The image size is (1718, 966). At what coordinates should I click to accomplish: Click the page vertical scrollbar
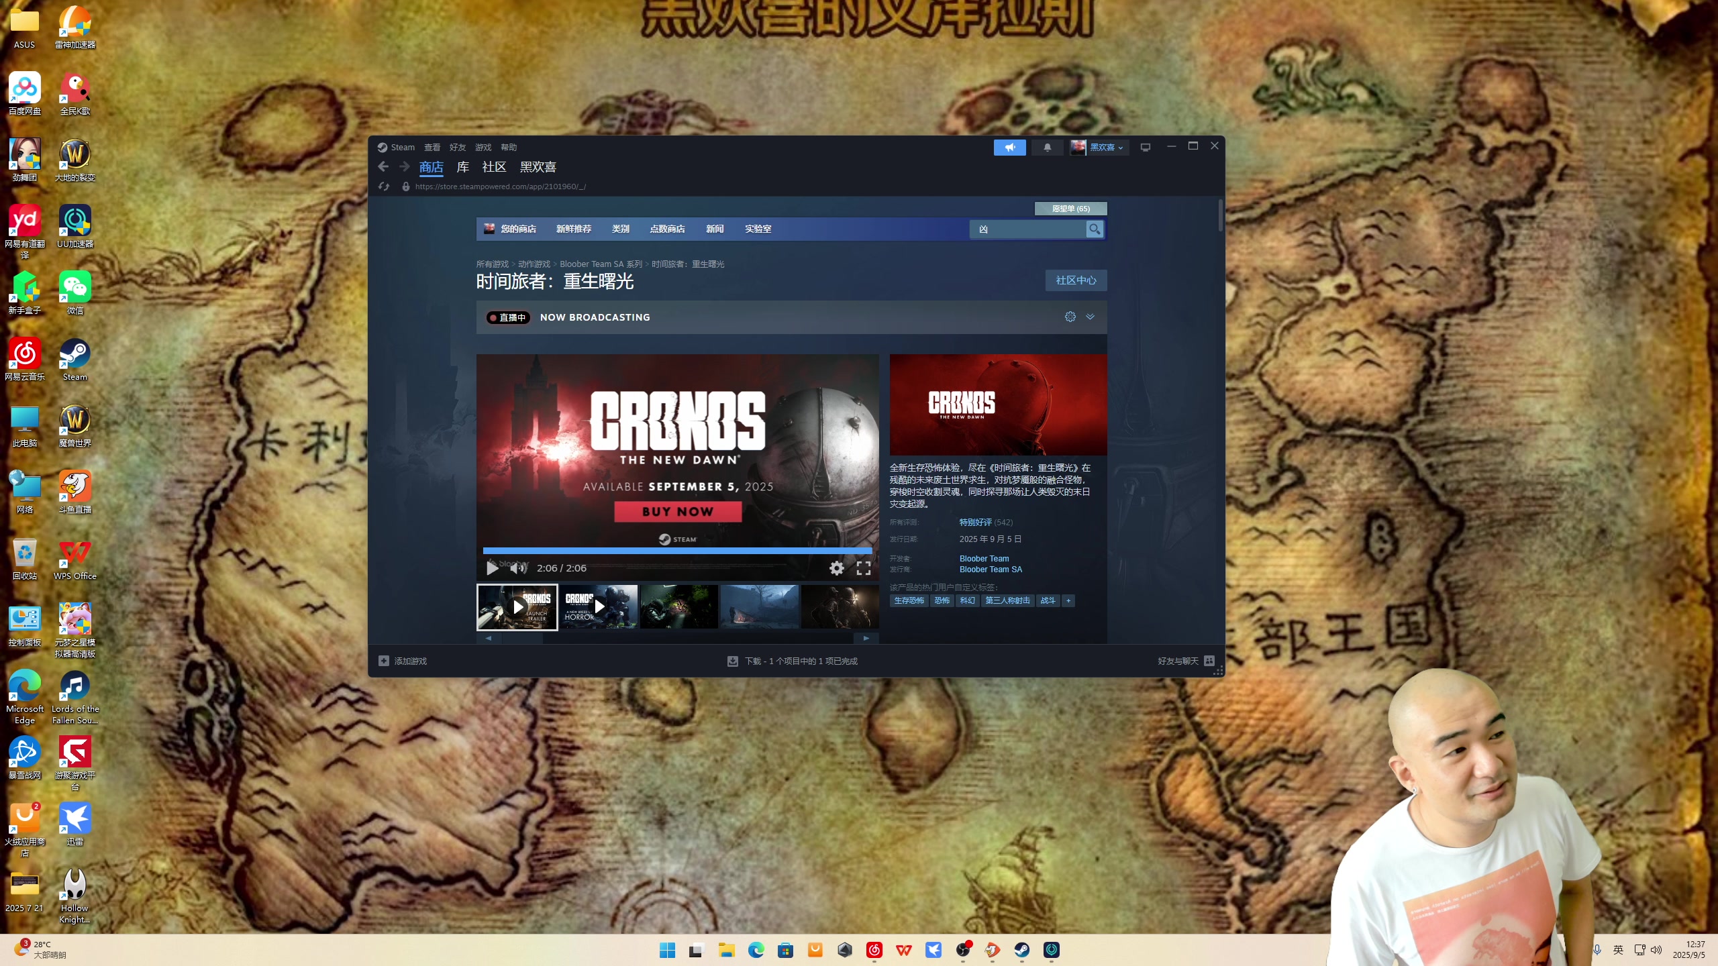(1220, 215)
